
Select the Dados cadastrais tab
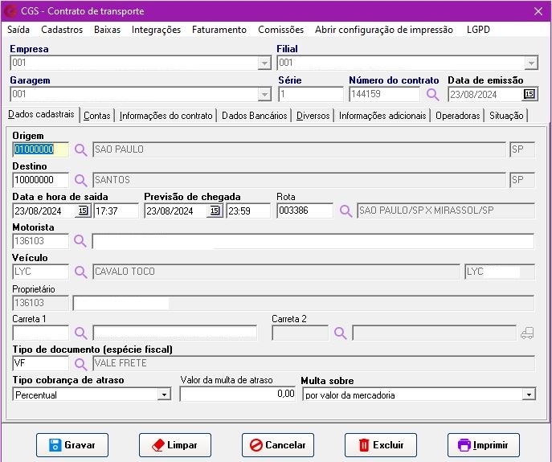pyautogui.click(x=41, y=114)
